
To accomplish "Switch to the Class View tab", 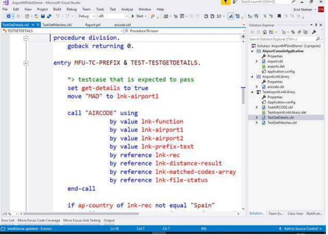I will [x=295, y=213].
